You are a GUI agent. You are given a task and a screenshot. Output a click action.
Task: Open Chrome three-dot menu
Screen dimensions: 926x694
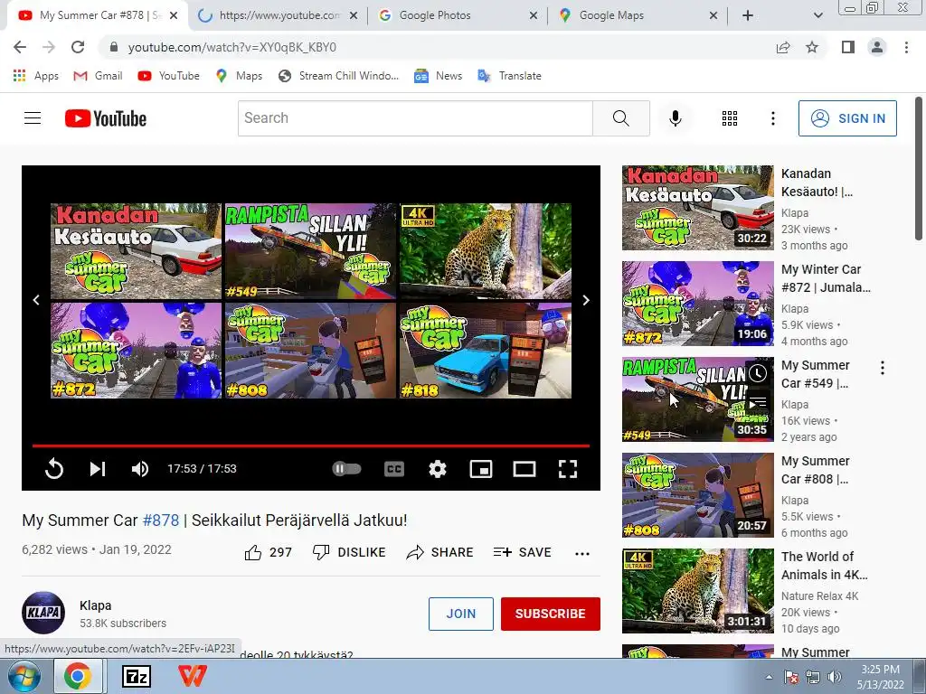pos(906,47)
